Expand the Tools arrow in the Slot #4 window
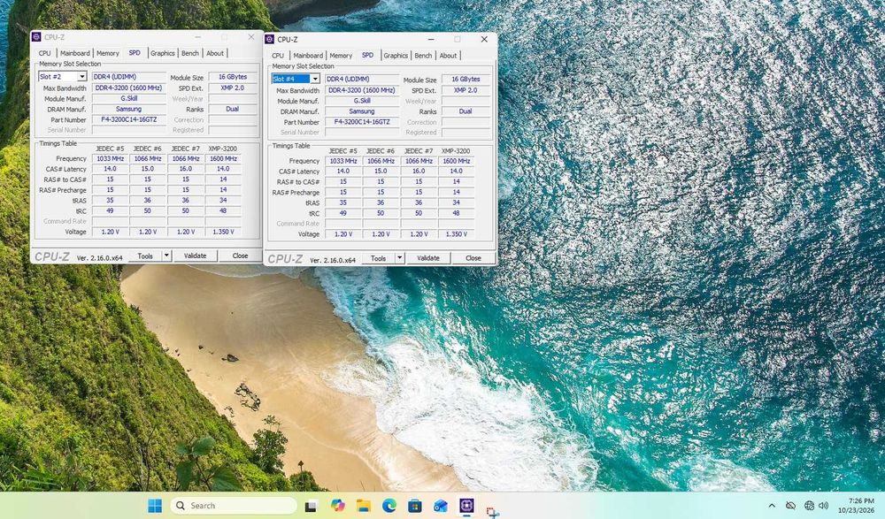This screenshot has height=519, width=885. [400, 258]
